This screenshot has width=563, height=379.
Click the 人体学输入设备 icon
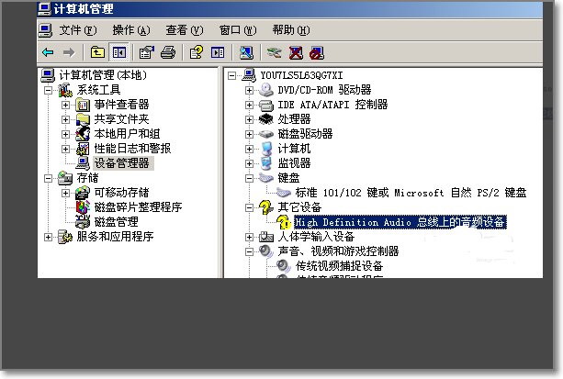point(266,237)
